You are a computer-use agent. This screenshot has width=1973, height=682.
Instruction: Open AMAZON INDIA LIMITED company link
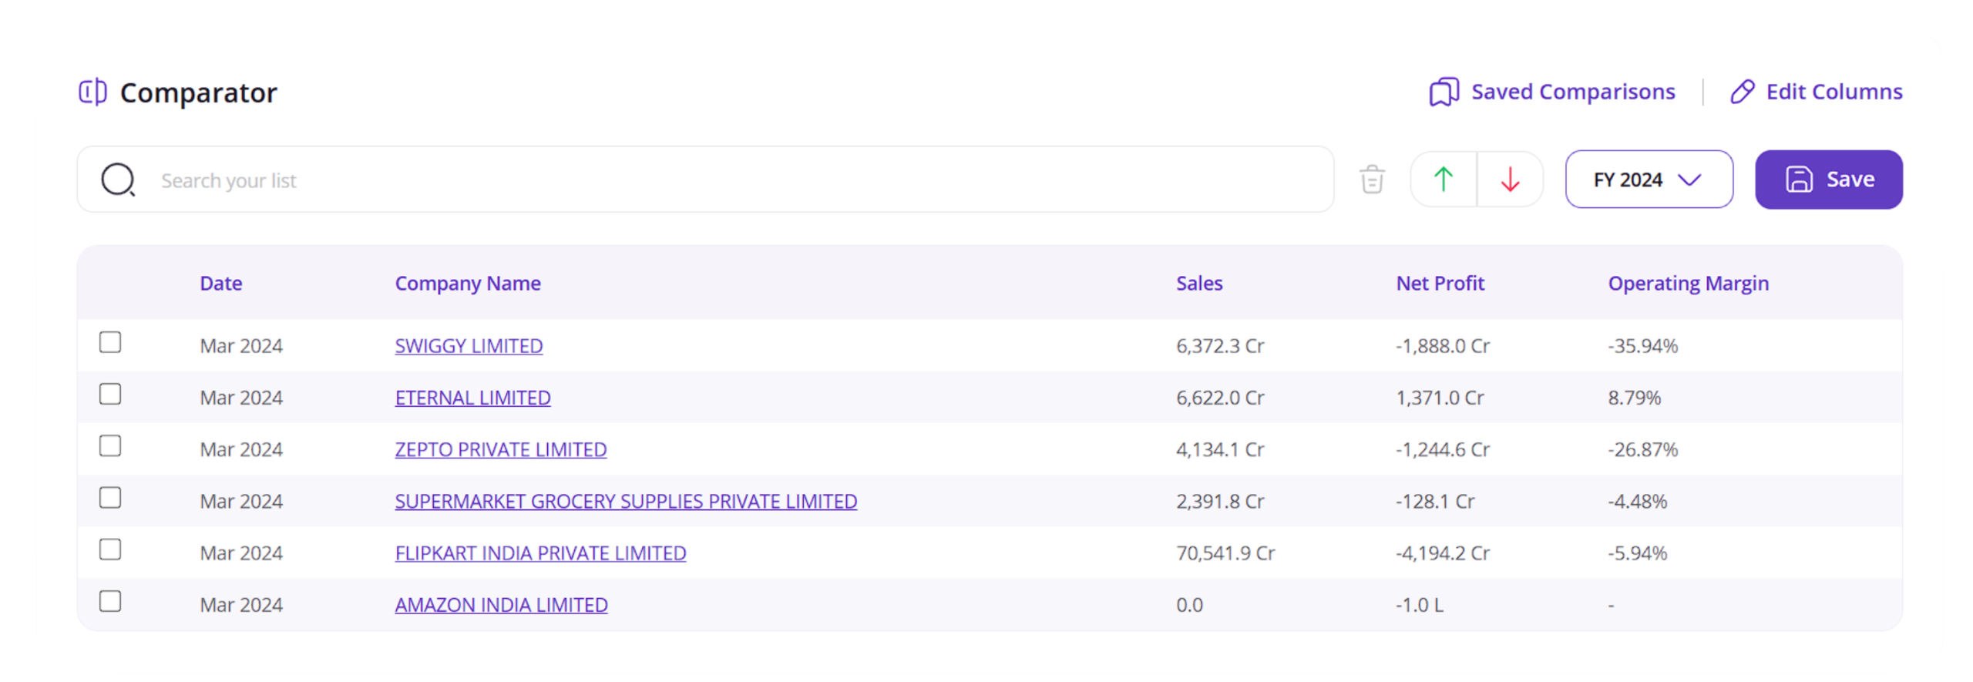(501, 605)
